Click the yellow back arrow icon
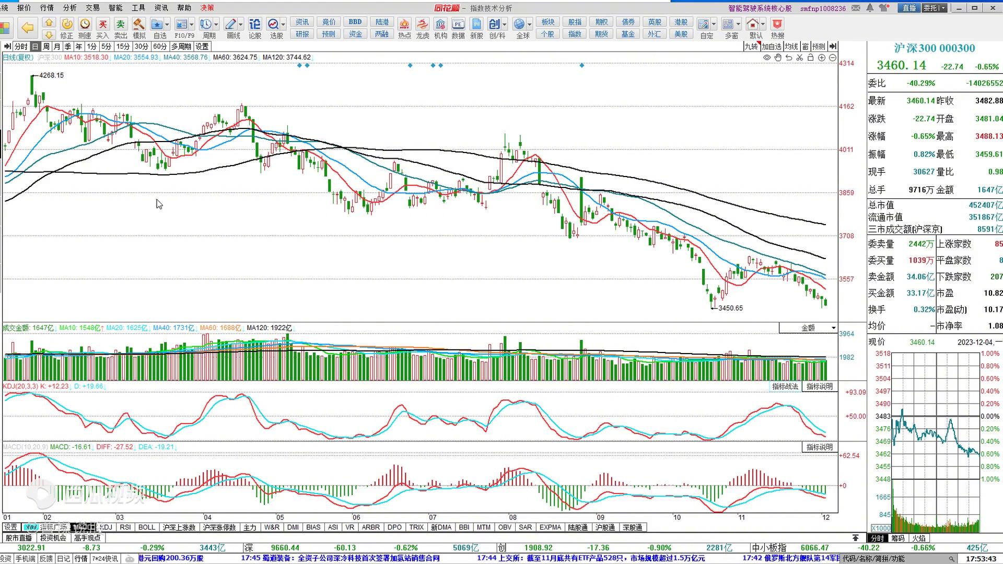1003x564 pixels. [27, 27]
